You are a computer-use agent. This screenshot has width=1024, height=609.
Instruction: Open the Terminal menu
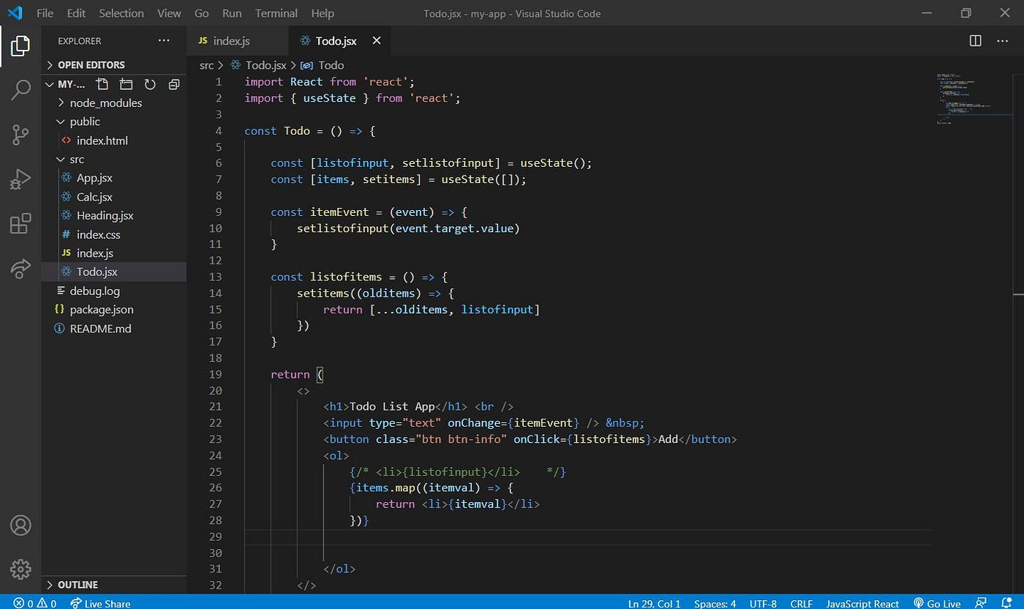276,12
